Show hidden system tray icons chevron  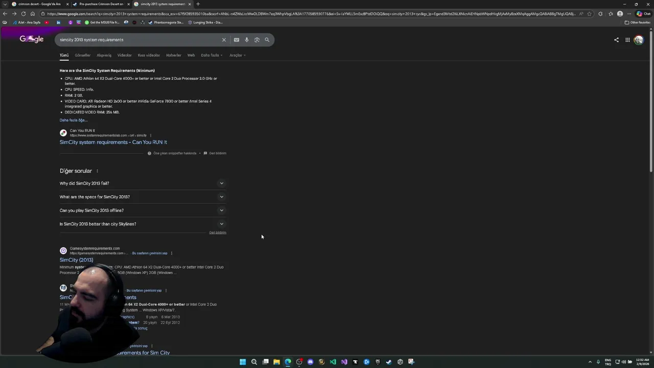pyautogui.click(x=590, y=362)
